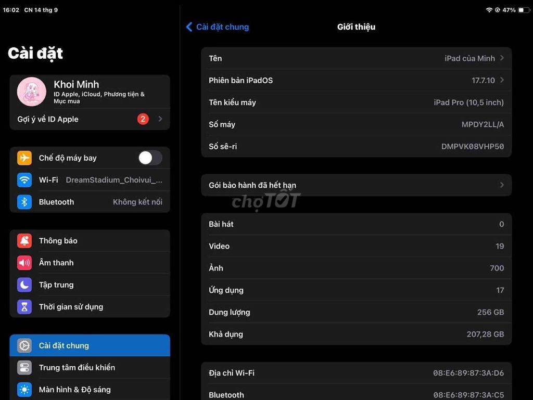Viewport: 533px width, 400px height.
Task: Tap the Bluetooth icon in sidebar
Action: click(x=24, y=202)
